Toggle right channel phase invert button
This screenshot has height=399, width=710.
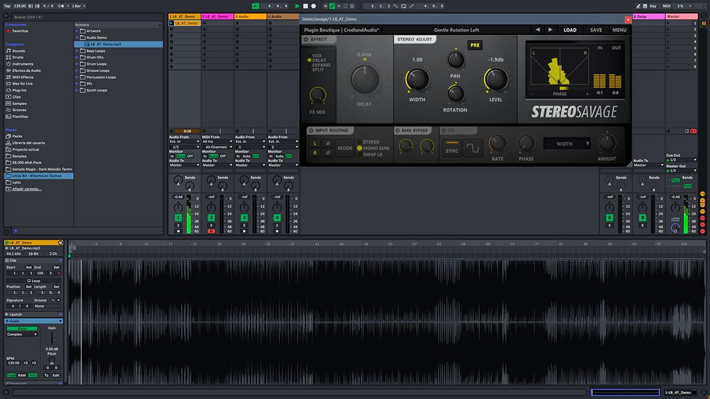click(x=327, y=153)
